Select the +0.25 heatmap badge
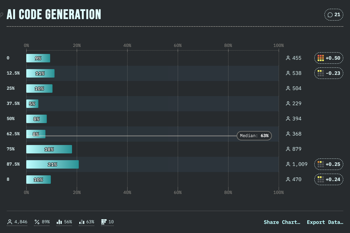Image resolution: width=350 pixels, height=233 pixels. point(329,164)
